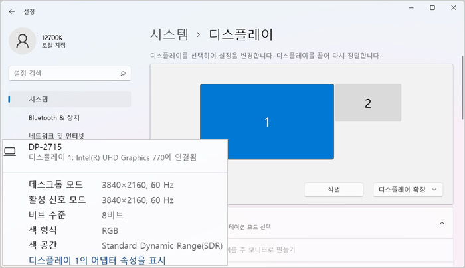Collapse the presentation mode section chevron
Screen dimensions: 465x268
[x=442, y=223]
